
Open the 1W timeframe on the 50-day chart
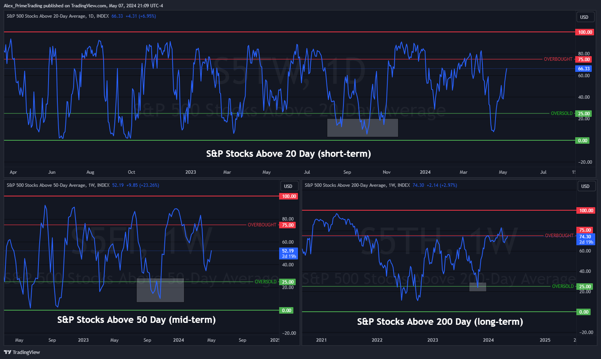[x=92, y=185]
